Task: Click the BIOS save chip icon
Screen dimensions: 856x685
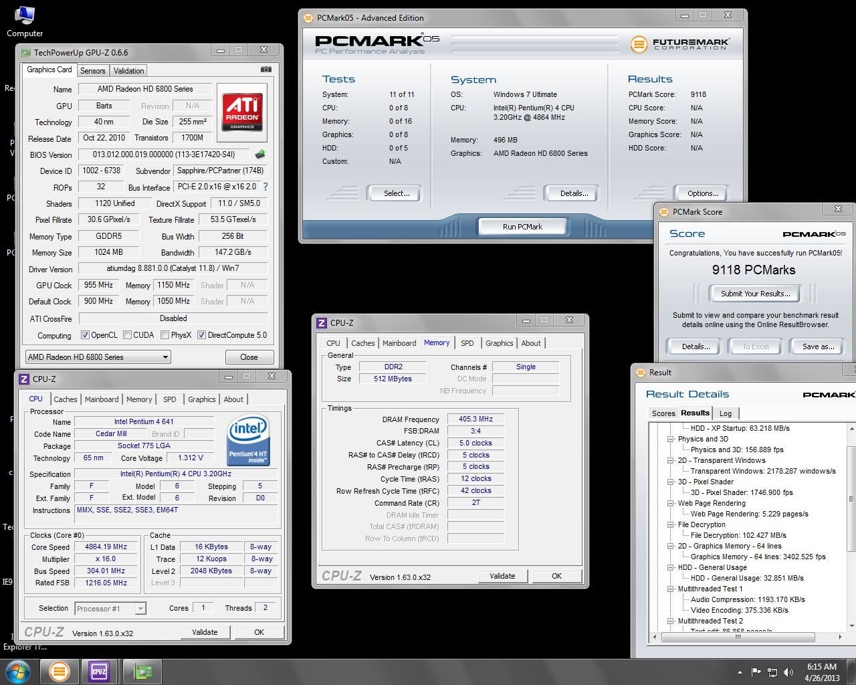Action: [260, 155]
